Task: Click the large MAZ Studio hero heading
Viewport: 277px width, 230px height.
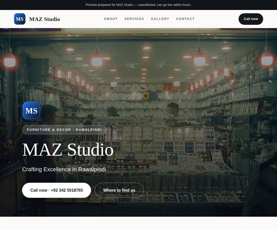Action: tap(68, 150)
